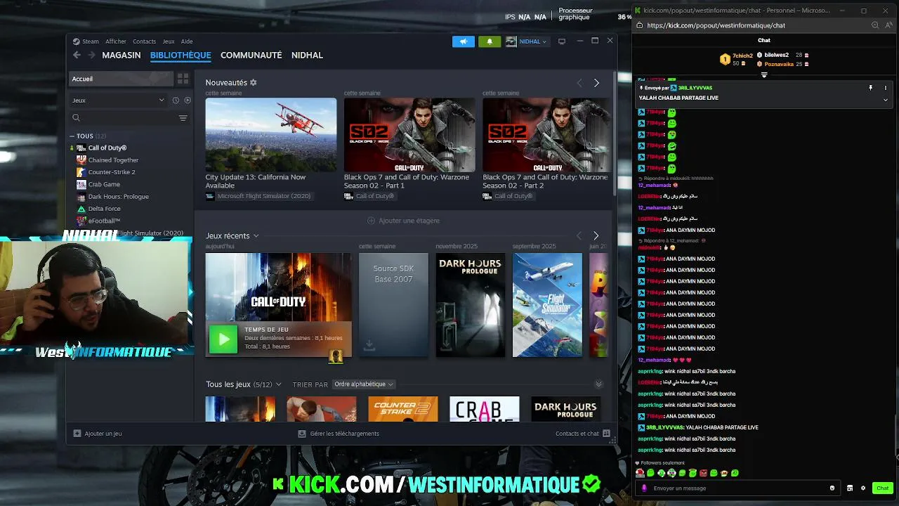Image resolution: width=899 pixels, height=506 pixels.
Task: Open Nouveautés settings gear
Action: 254,82
